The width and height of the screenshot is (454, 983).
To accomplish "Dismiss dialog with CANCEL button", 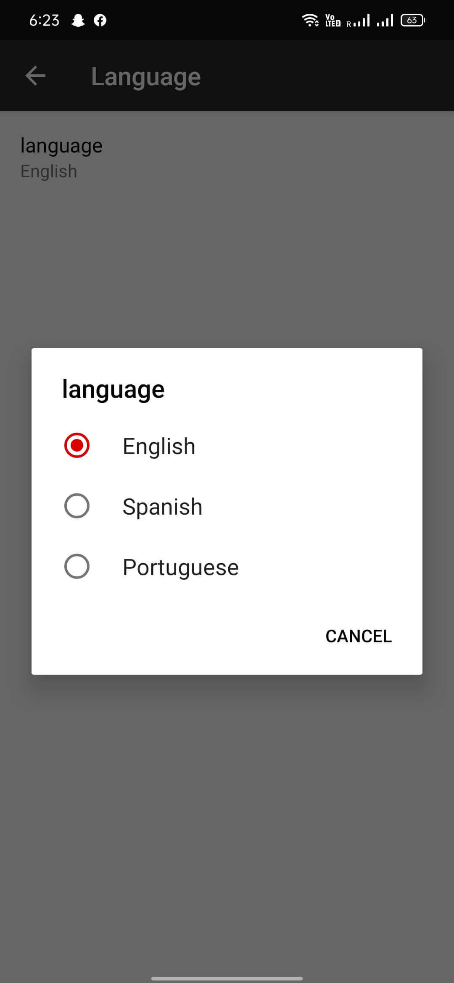I will click(359, 636).
